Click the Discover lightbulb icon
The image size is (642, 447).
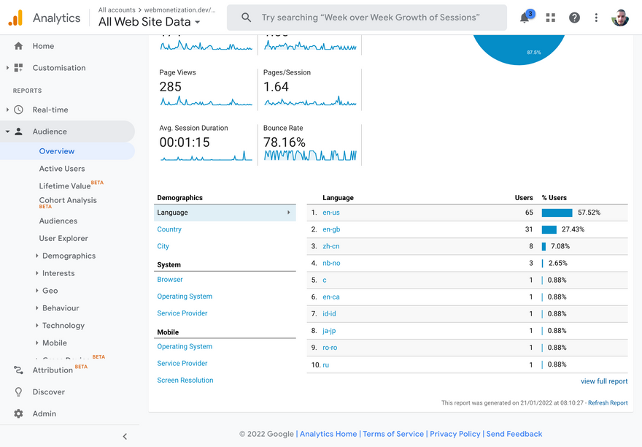click(18, 391)
